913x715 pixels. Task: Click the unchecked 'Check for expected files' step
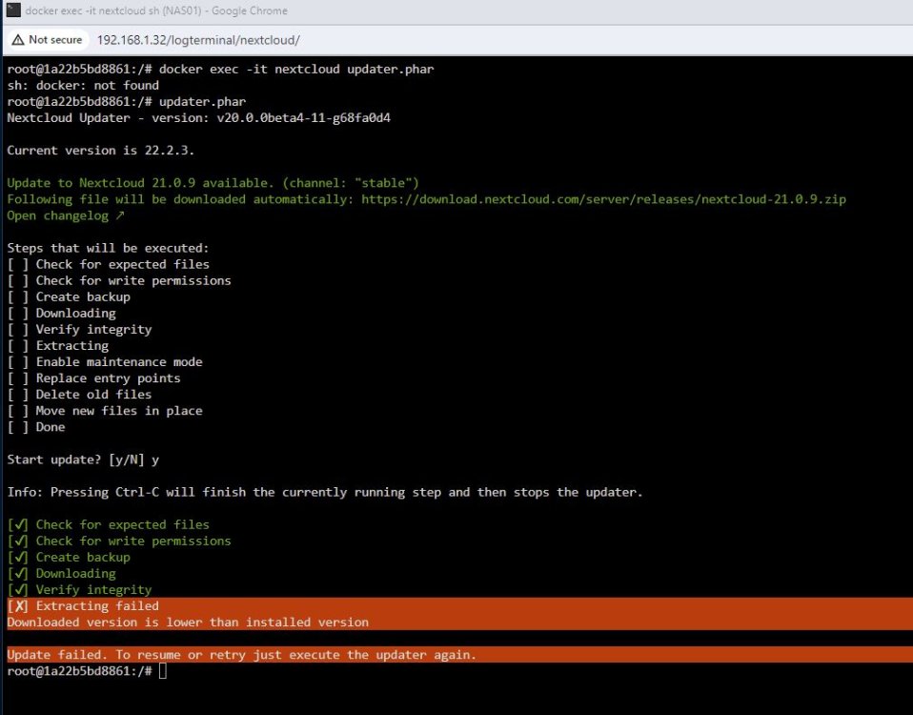(109, 264)
